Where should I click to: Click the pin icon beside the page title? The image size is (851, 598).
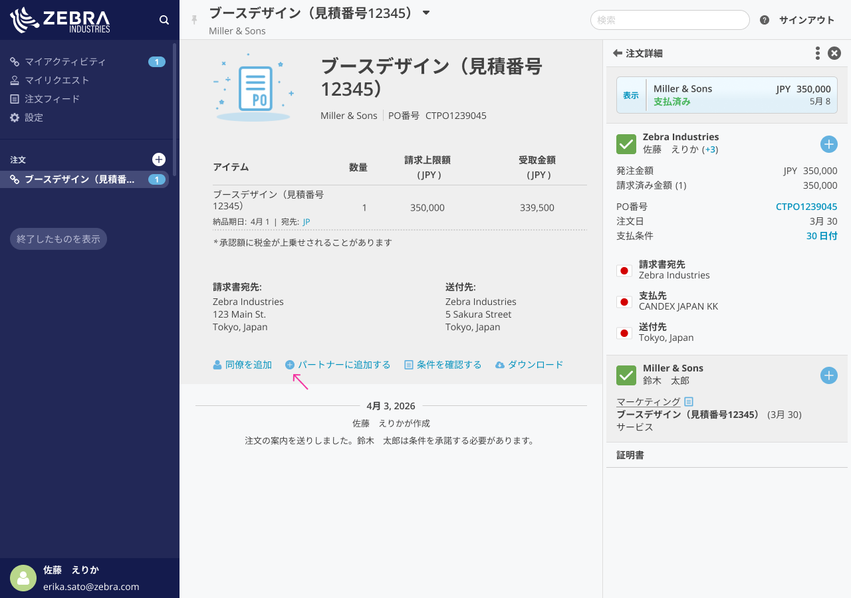(195, 20)
